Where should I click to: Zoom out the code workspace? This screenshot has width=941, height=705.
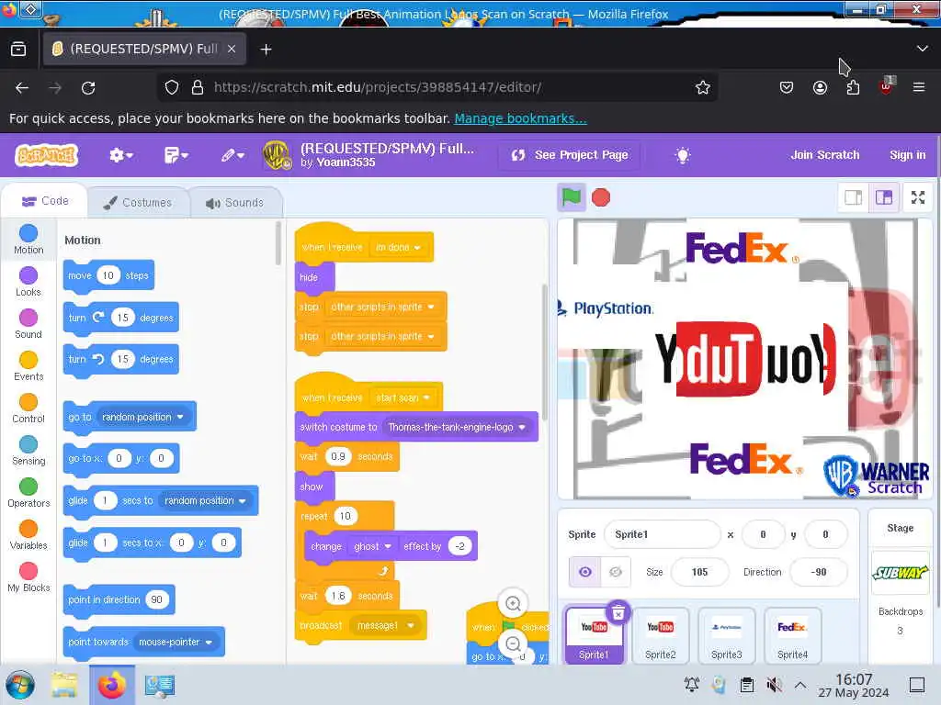[513, 643]
